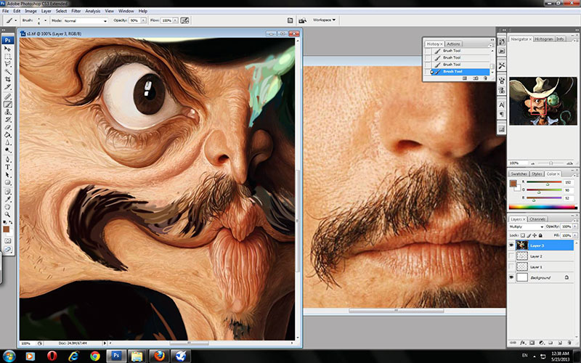Click the R value field showing 152
This screenshot has height=363, width=581.
click(x=568, y=182)
